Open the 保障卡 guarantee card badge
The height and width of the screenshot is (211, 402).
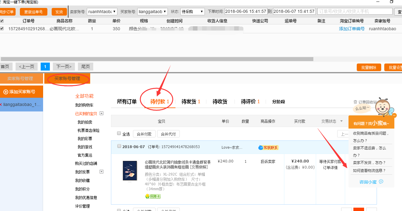click(153, 196)
